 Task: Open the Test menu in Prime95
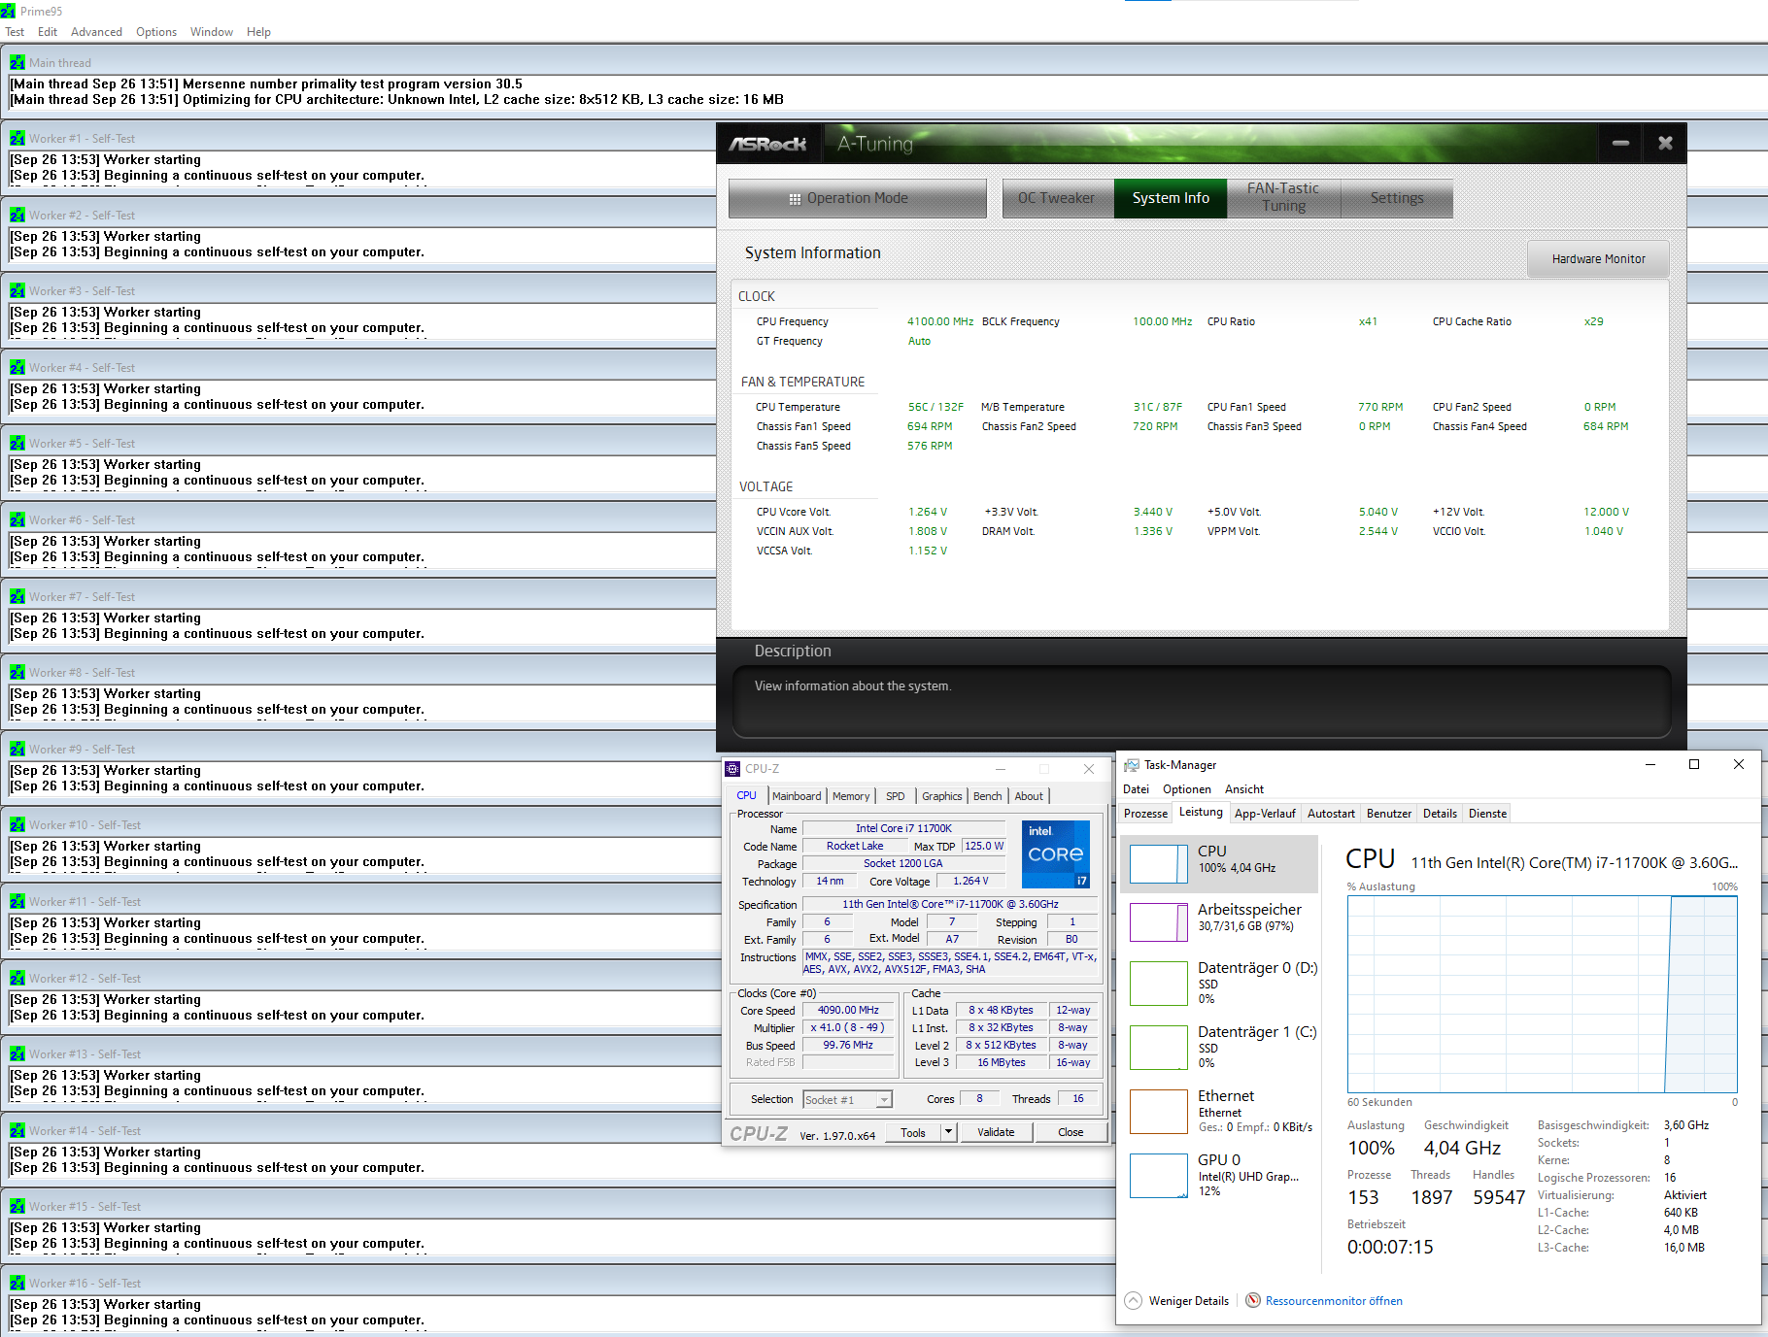(15, 32)
